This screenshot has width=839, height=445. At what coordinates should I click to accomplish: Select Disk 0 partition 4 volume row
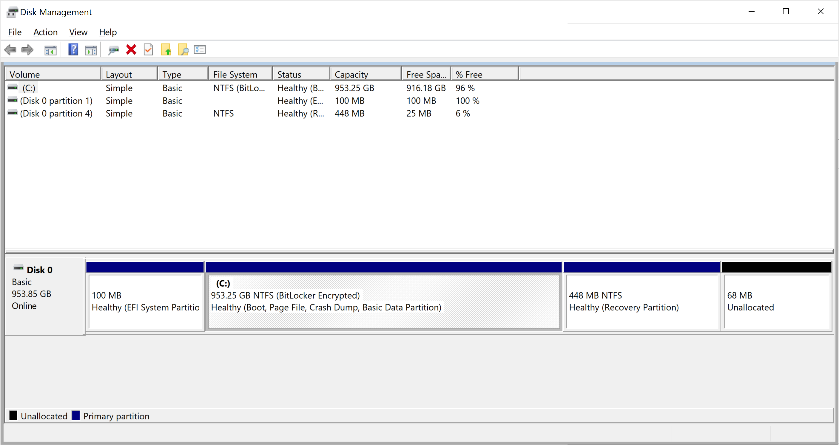pos(56,114)
